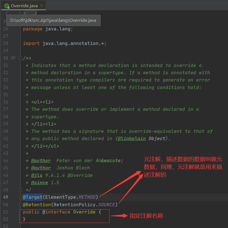
Task: Click the gutter icon beside the public @interface line
Action: pyautogui.click(x=20, y=212)
